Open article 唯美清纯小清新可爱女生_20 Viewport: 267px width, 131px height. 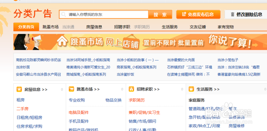coord(88,67)
